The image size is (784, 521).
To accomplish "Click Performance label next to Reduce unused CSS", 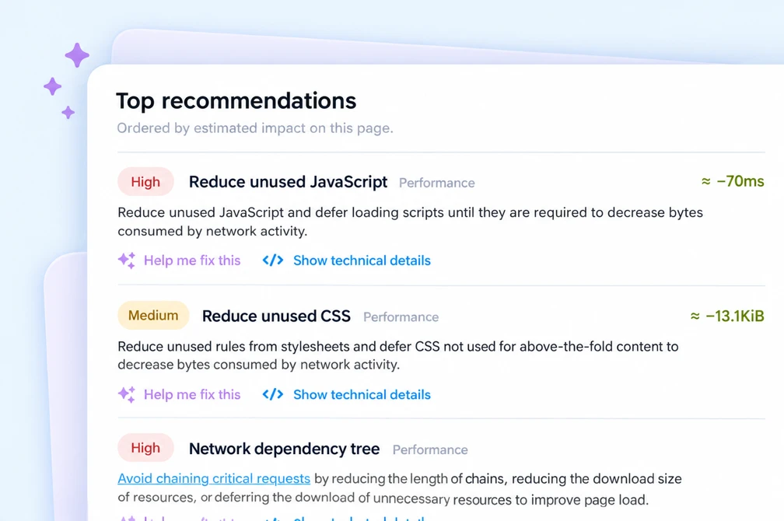I will coord(401,317).
